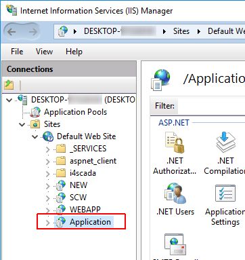This screenshot has height=260, width=245.
Task: Click the Default Web Site breadcrumb
Action: coord(226,31)
